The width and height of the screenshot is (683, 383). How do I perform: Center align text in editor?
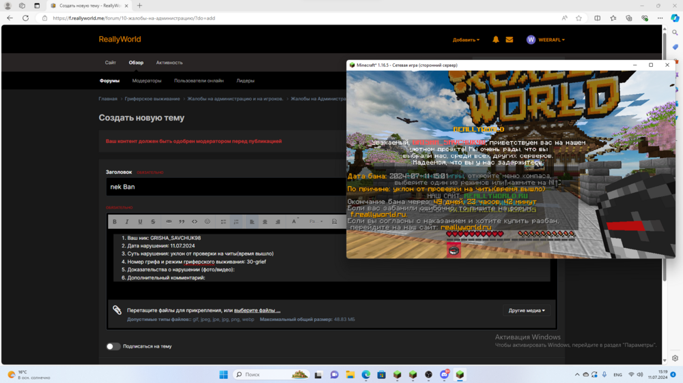coord(265,221)
